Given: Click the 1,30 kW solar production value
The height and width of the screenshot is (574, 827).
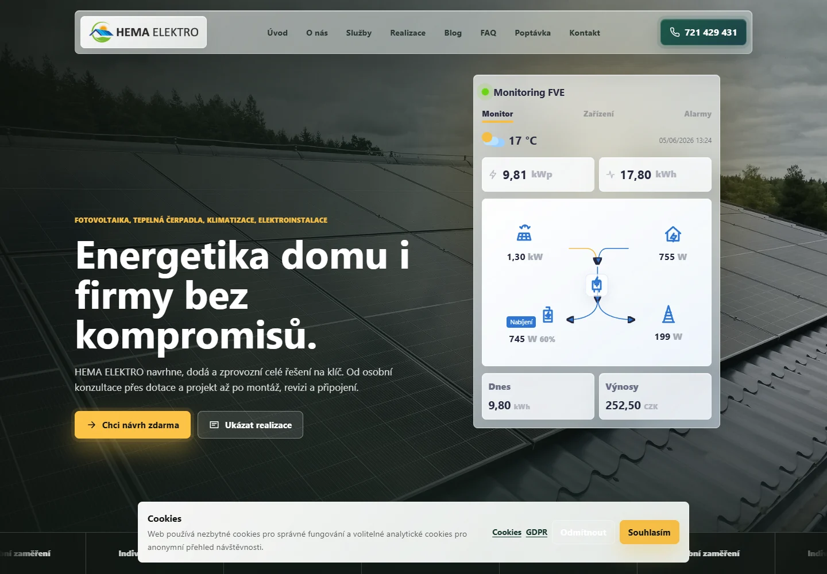Looking at the screenshot, I should coord(525,257).
